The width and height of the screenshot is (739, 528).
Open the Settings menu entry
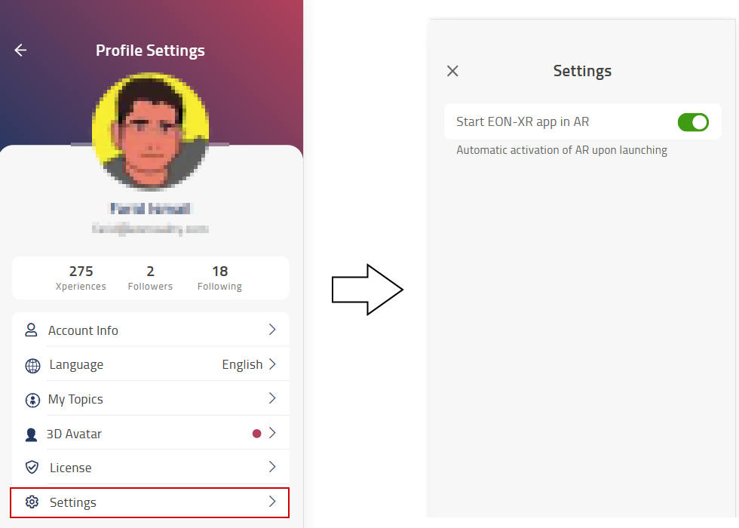click(x=73, y=502)
